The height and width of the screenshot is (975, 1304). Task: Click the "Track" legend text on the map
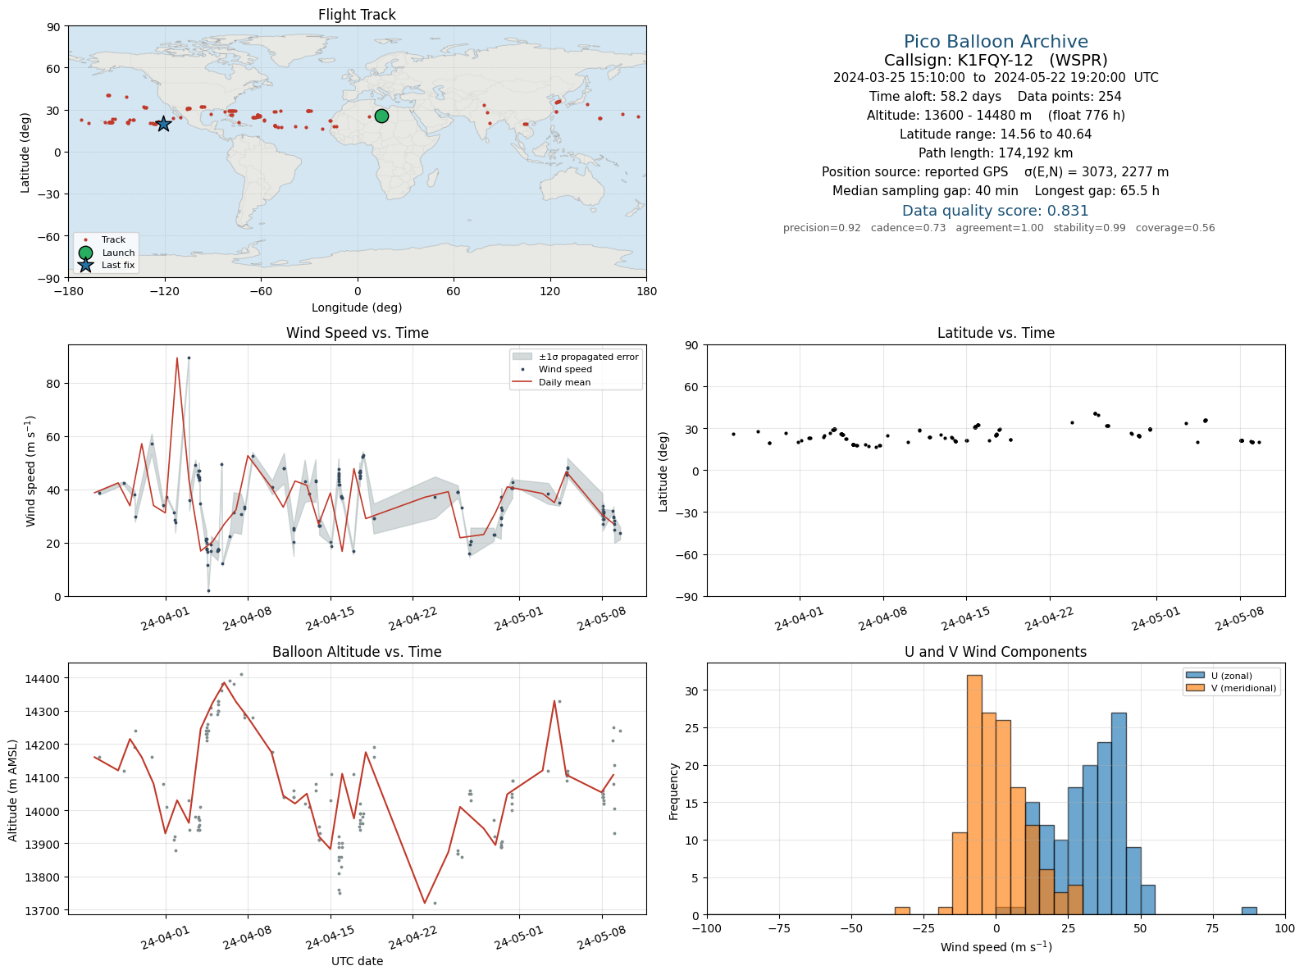pyautogui.click(x=113, y=240)
